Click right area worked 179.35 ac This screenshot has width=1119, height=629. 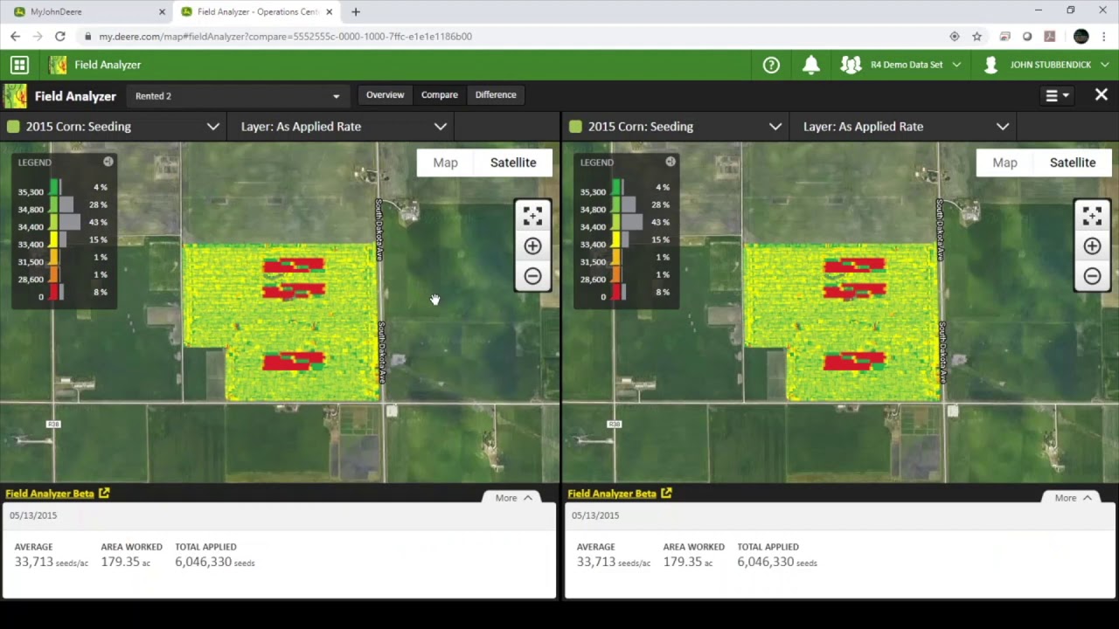(x=687, y=562)
